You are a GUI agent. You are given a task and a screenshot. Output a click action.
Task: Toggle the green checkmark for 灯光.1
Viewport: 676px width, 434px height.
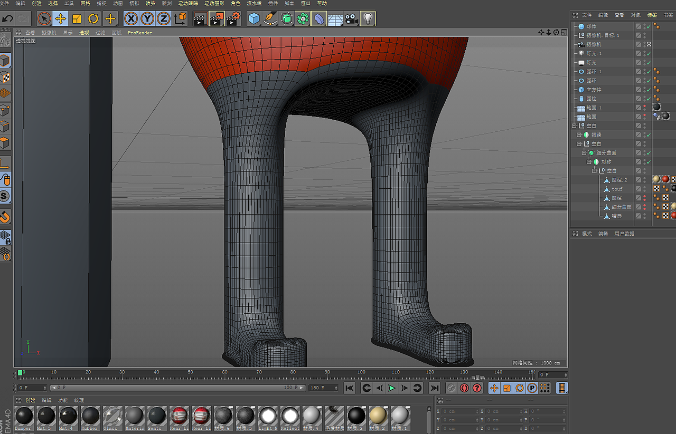click(649, 54)
